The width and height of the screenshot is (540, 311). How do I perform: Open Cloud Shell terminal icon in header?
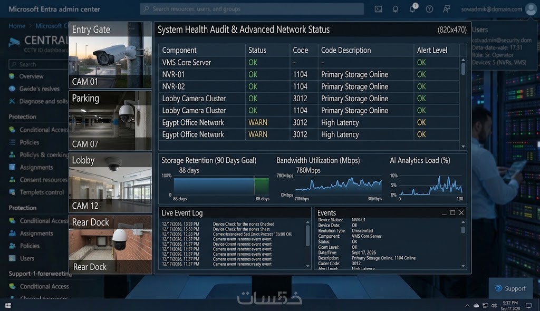[x=378, y=9]
